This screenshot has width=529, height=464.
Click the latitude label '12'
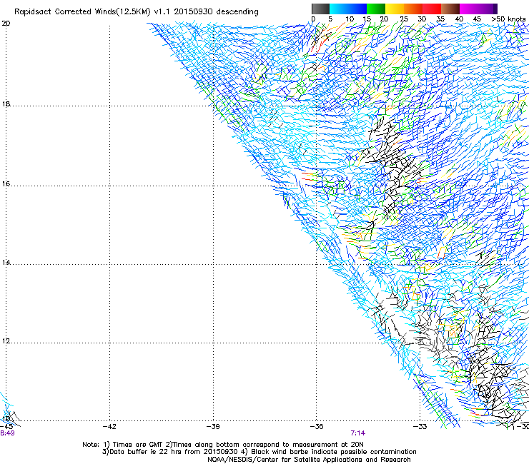tap(6, 341)
